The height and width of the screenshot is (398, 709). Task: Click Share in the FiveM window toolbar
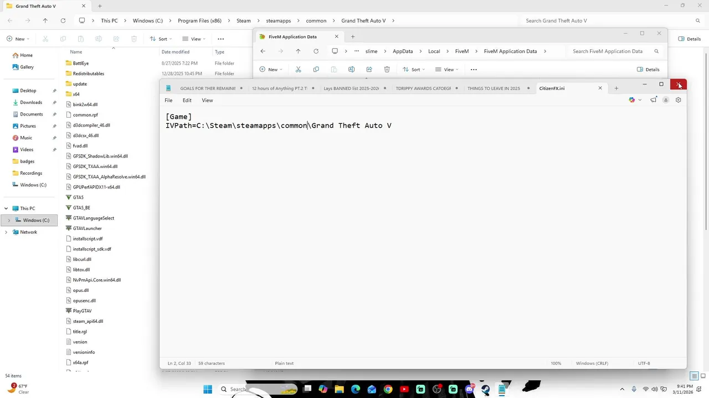pos(369,69)
